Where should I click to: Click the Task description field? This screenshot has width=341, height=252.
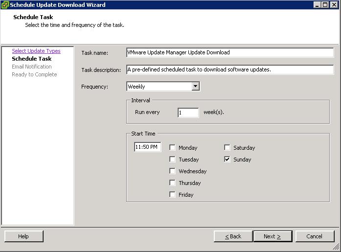tap(230, 69)
